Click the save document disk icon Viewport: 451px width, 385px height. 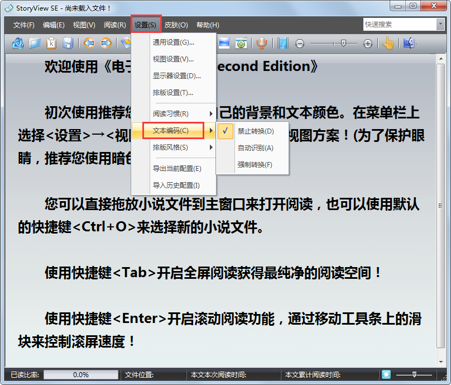pos(68,43)
